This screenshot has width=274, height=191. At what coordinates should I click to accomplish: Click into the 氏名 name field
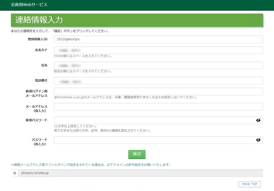tap(158, 65)
